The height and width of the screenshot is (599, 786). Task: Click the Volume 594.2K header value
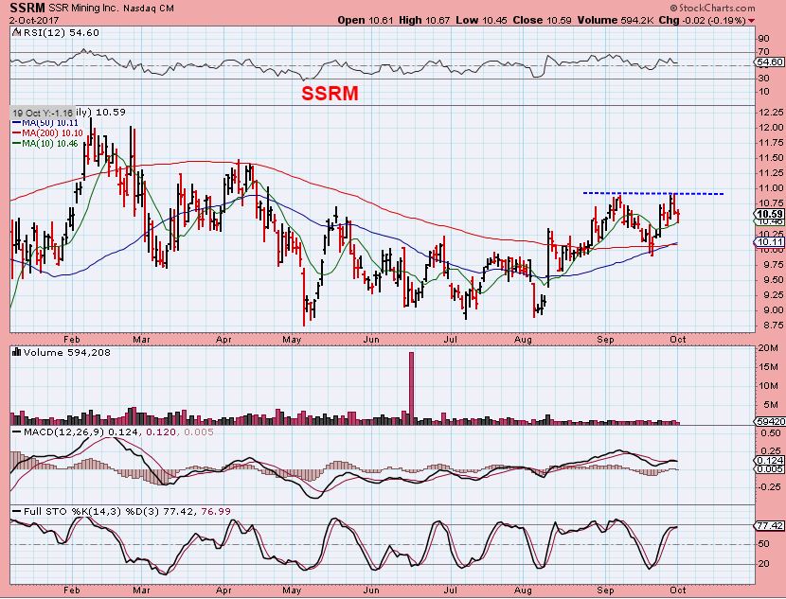[x=615, y=20]
